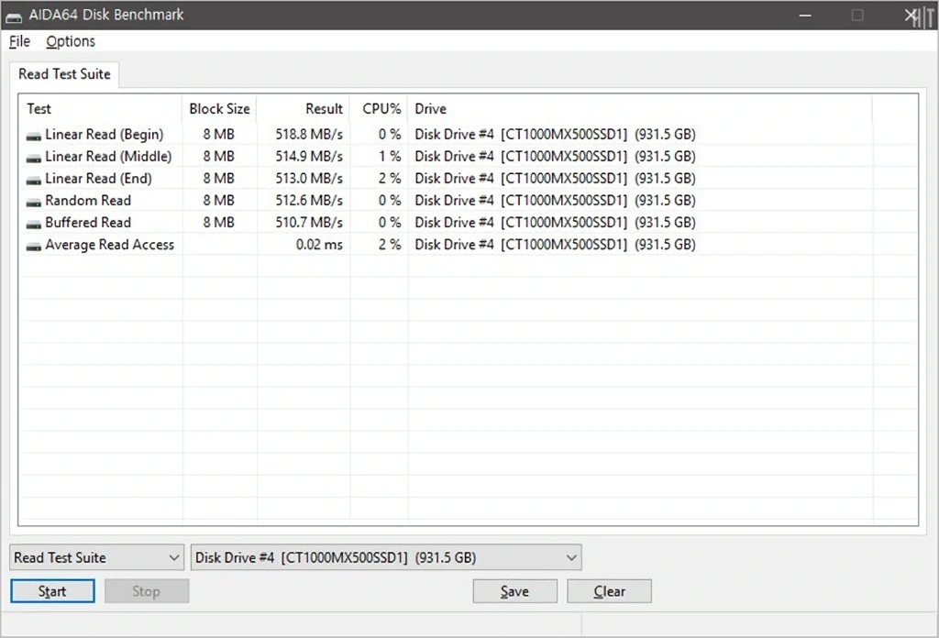Click the 2 % CPU value for Linear Read (End)
This screenshot has height=638, width=939.
(390, 179)
